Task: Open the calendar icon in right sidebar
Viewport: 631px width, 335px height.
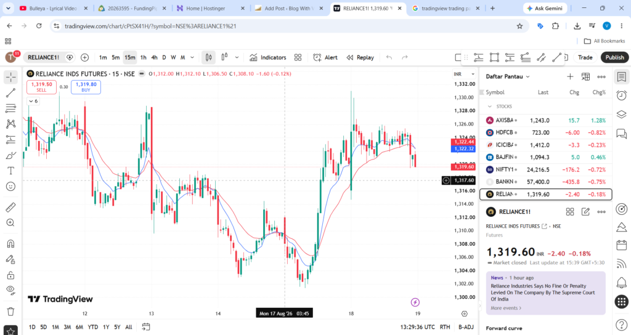Action: (x=622, y=245)
